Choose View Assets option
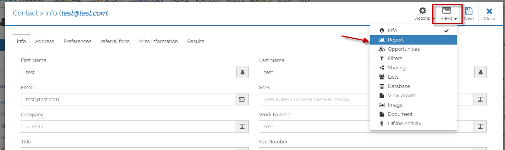The image size is (505, 150). [413, 96]
